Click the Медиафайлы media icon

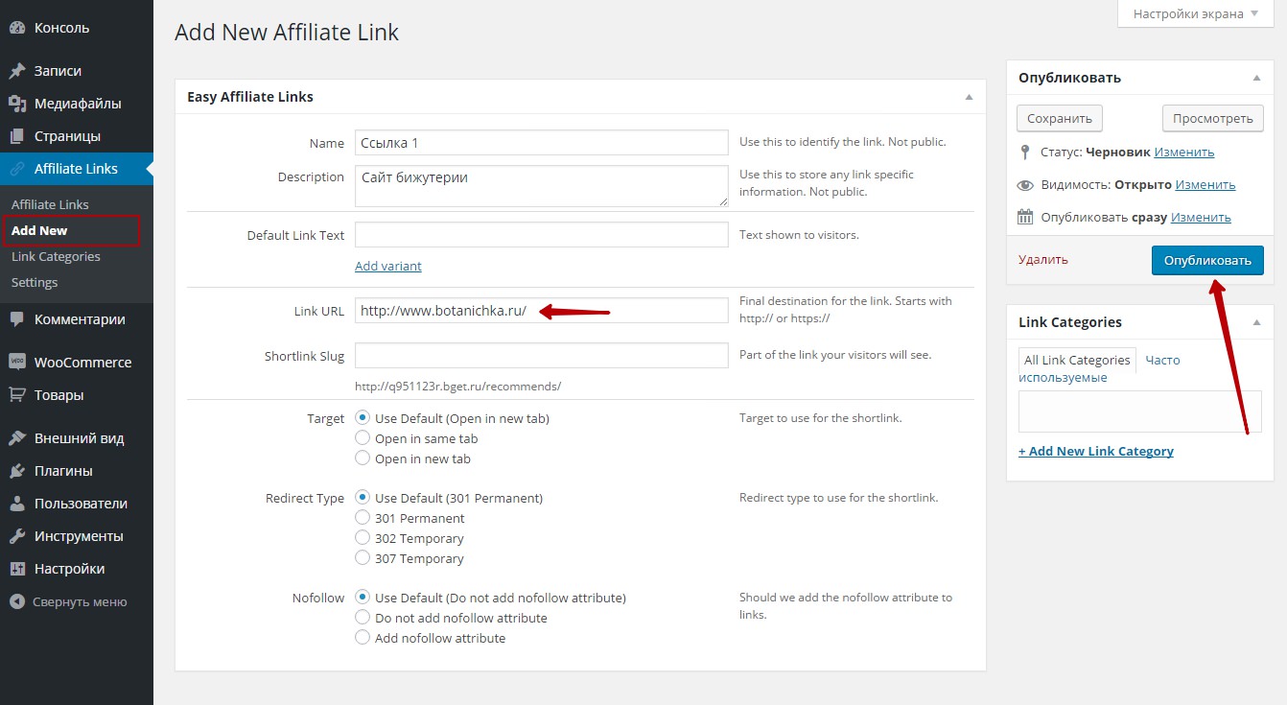pos(17,104)
